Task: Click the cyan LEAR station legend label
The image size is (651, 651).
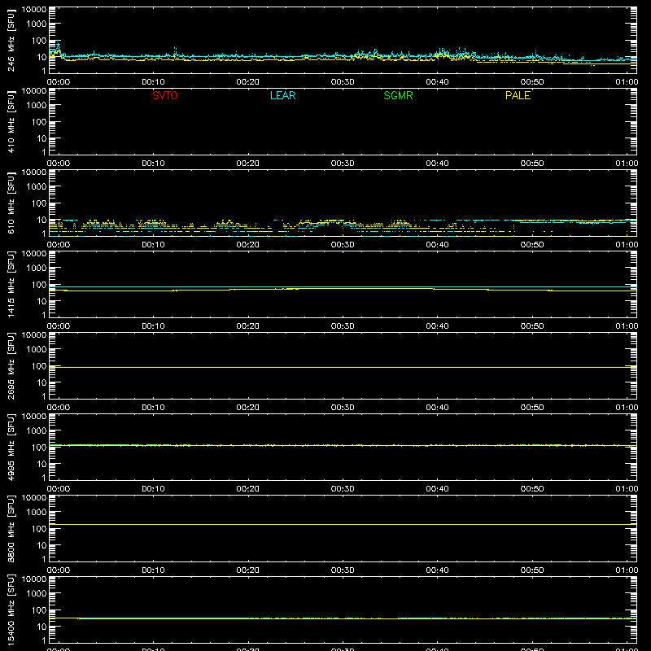Action: 282,95
